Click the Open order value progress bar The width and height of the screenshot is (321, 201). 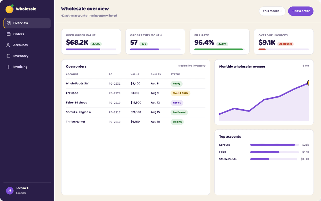click(91, 49)
